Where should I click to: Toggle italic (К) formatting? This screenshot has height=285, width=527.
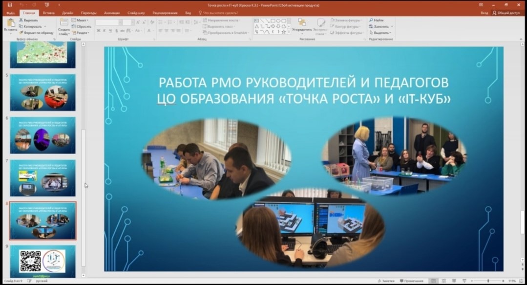pos(105,31)
